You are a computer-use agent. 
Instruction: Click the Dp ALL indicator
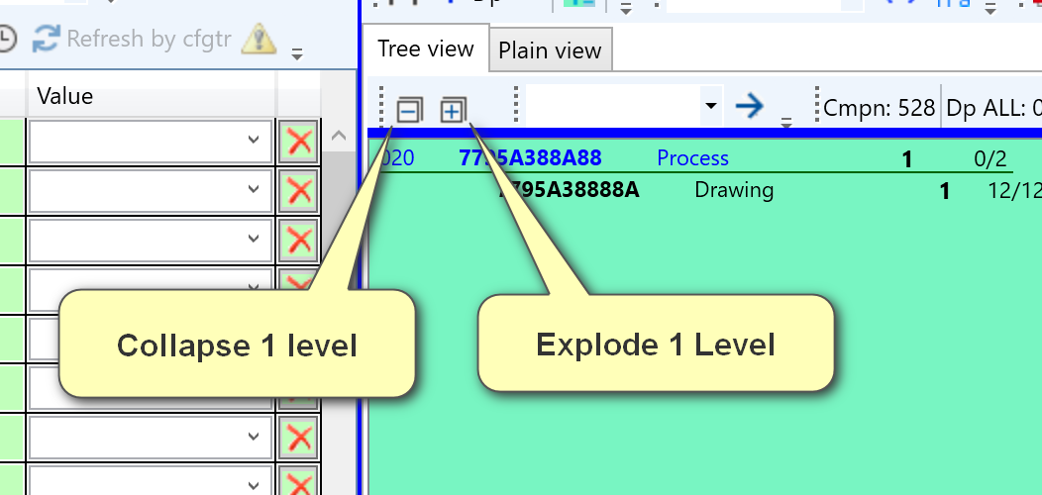994,107
